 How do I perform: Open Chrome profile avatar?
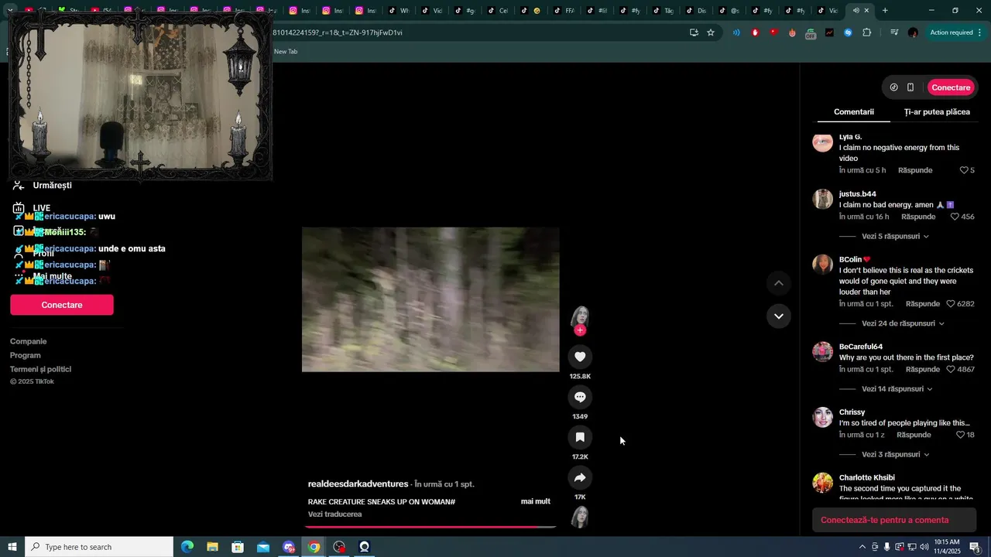click(913, 32)
